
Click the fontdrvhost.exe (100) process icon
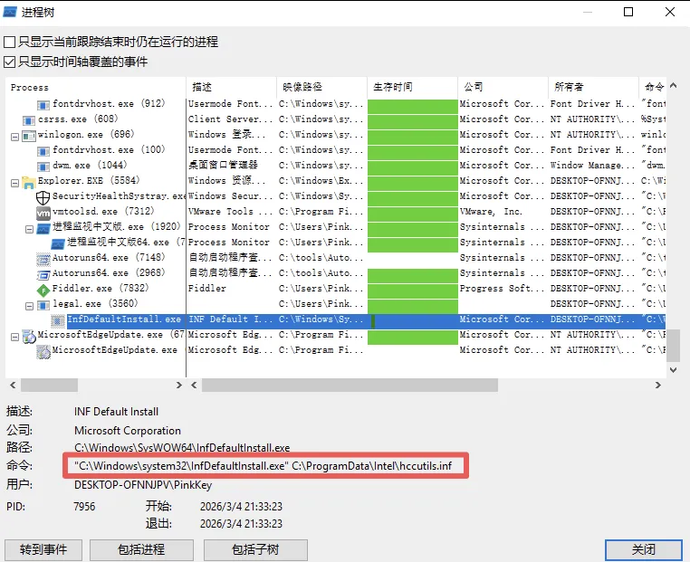(43, 151)
